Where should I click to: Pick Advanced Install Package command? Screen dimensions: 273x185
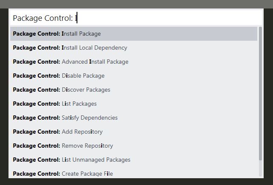94,62
